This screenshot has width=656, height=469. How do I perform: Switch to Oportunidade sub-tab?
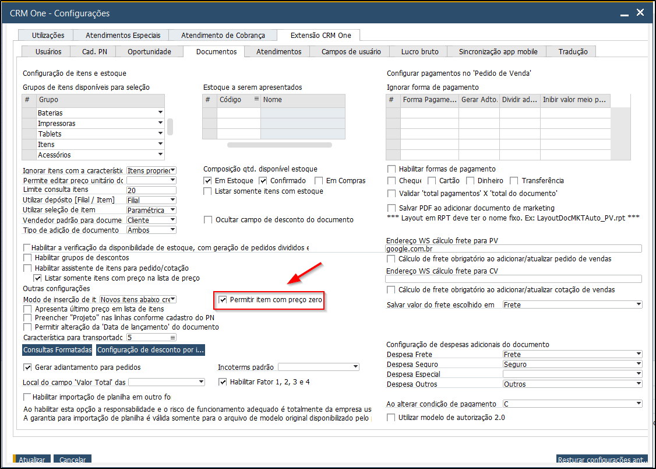pyautogui.click(x=149, y=51)
